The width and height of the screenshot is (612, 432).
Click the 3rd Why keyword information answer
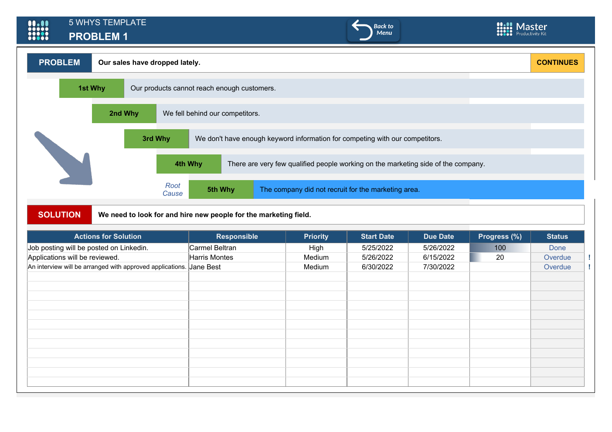tap(386, 139)
